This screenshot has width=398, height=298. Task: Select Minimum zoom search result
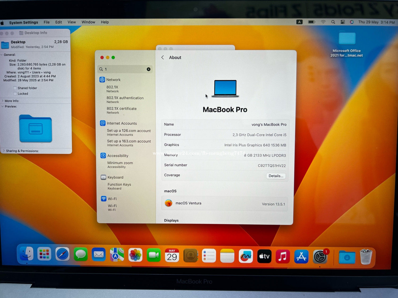[120, 164]
